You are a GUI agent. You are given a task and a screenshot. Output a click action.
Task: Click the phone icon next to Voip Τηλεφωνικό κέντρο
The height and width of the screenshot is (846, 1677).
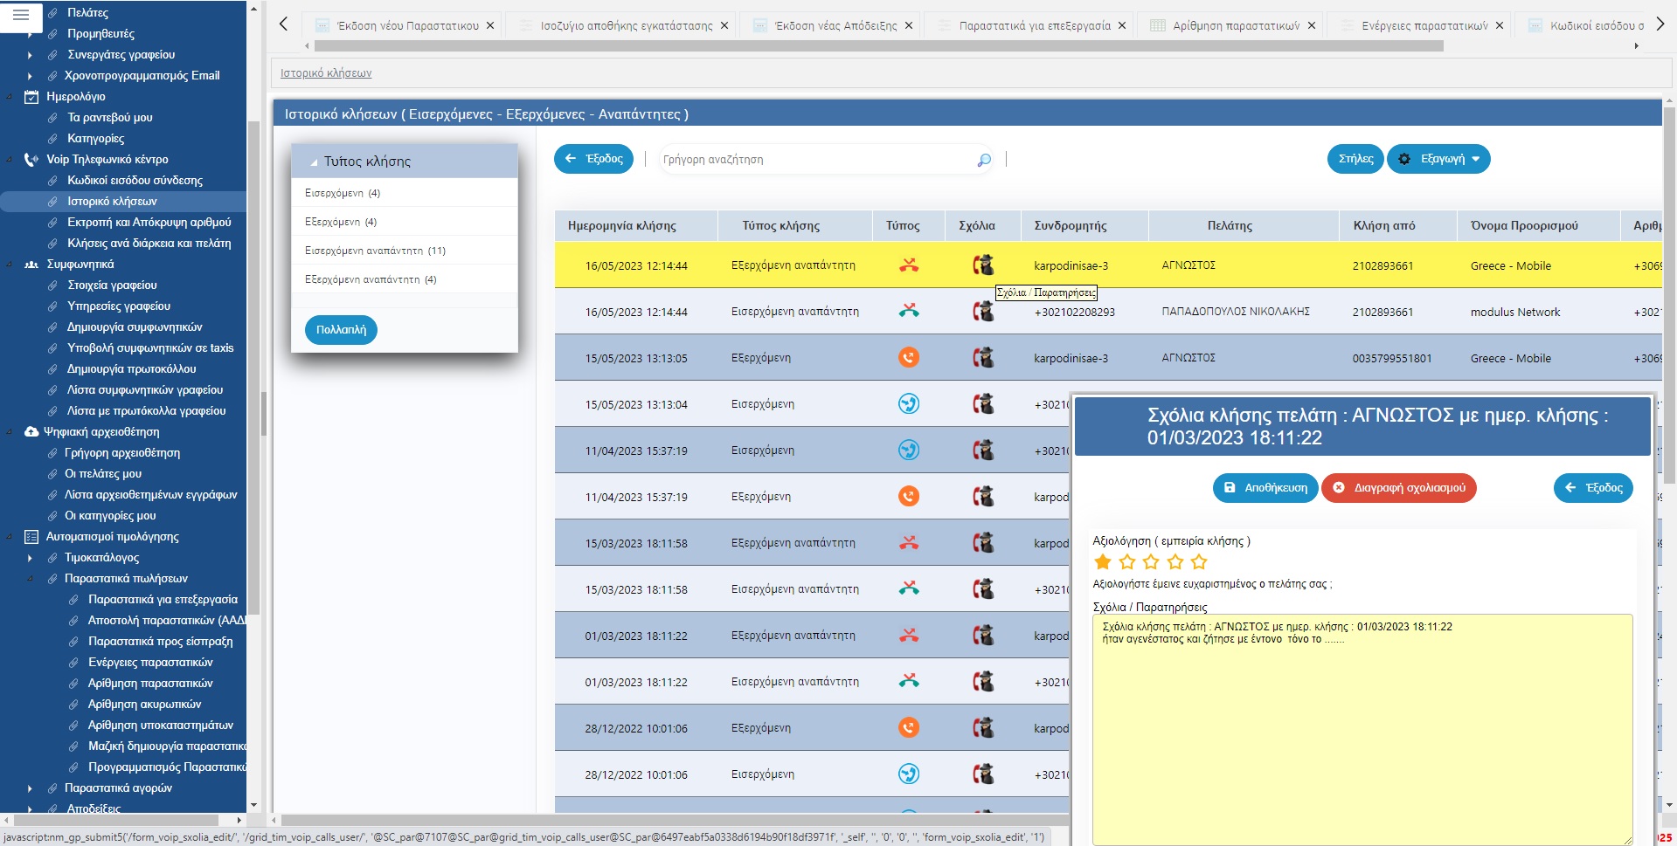point(31,159)
